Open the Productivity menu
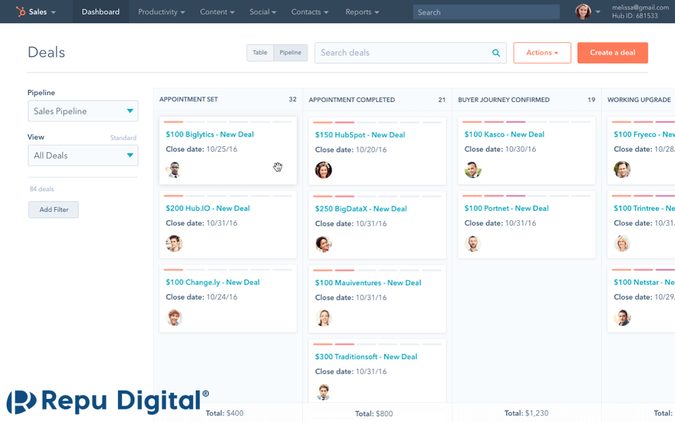 click(x=161, y=12)
